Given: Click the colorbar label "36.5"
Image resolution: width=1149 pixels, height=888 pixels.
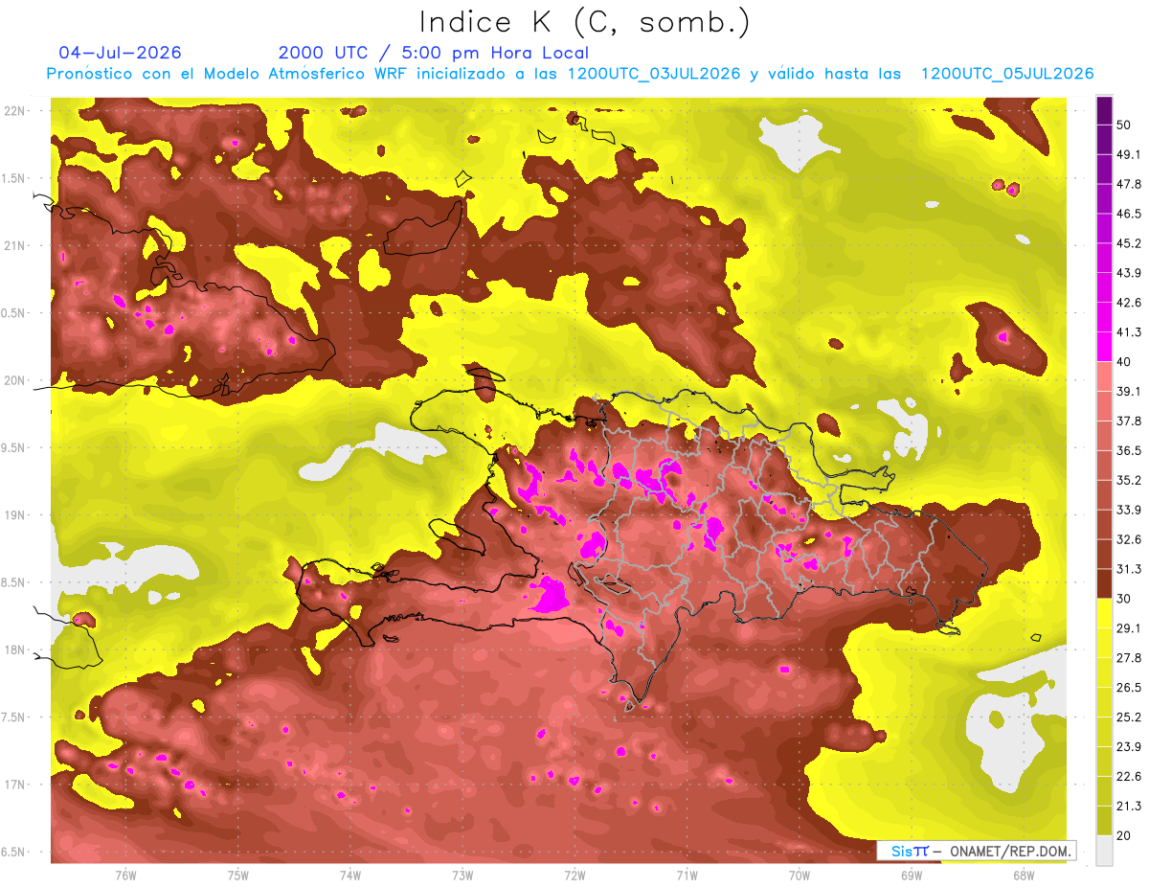Looking at the screenshot, I should [1129, 450].
